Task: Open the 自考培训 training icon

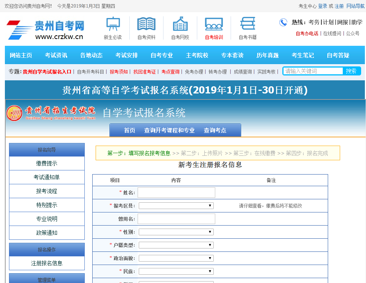Action: 214,24
